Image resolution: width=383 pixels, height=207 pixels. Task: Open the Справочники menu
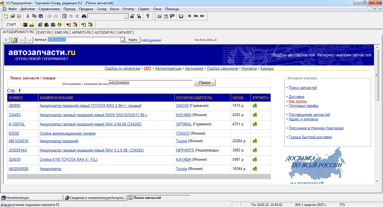[x=49, y=9]
